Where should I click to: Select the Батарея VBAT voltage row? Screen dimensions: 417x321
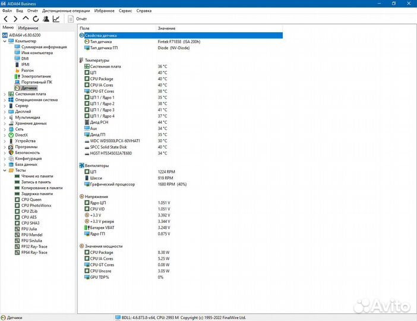pyautogui.click(x=181, y=228)
